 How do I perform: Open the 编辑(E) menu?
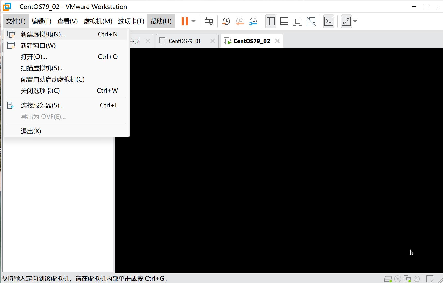41,21
